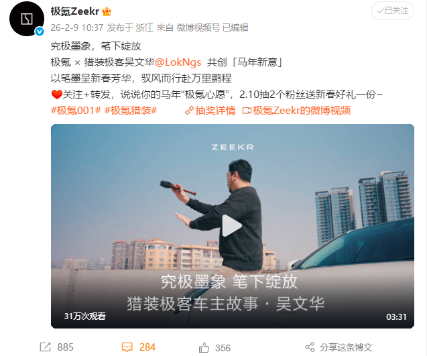Screen dimensions: 427x356
Task: Click the post timestamp 26-2-9 10:37
Action: click(x=77, y=27)
